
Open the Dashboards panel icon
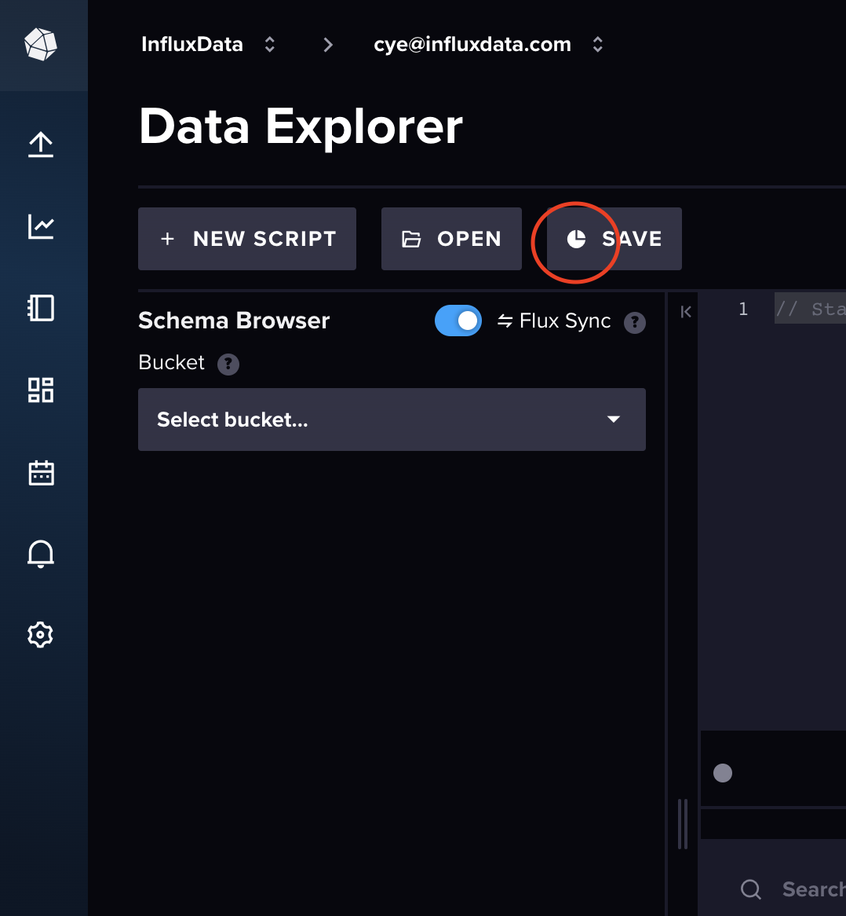coord(40,390)
